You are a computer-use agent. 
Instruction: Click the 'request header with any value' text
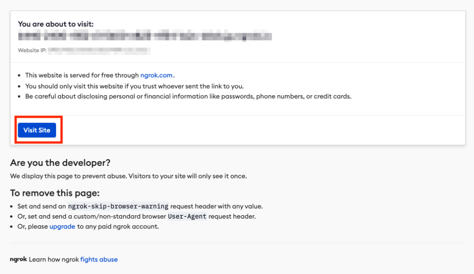[217, 206]
